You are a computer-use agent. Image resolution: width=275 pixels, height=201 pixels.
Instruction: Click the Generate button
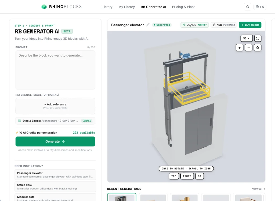(55, 142)
